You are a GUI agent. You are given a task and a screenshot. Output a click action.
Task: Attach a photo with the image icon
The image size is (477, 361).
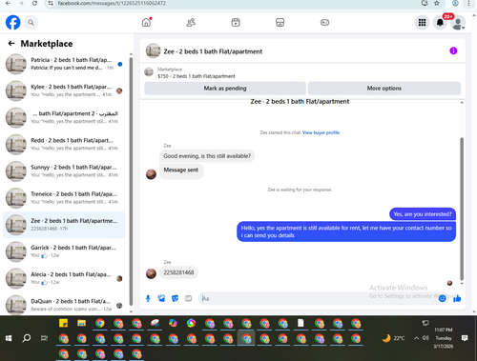click(161, 298)
